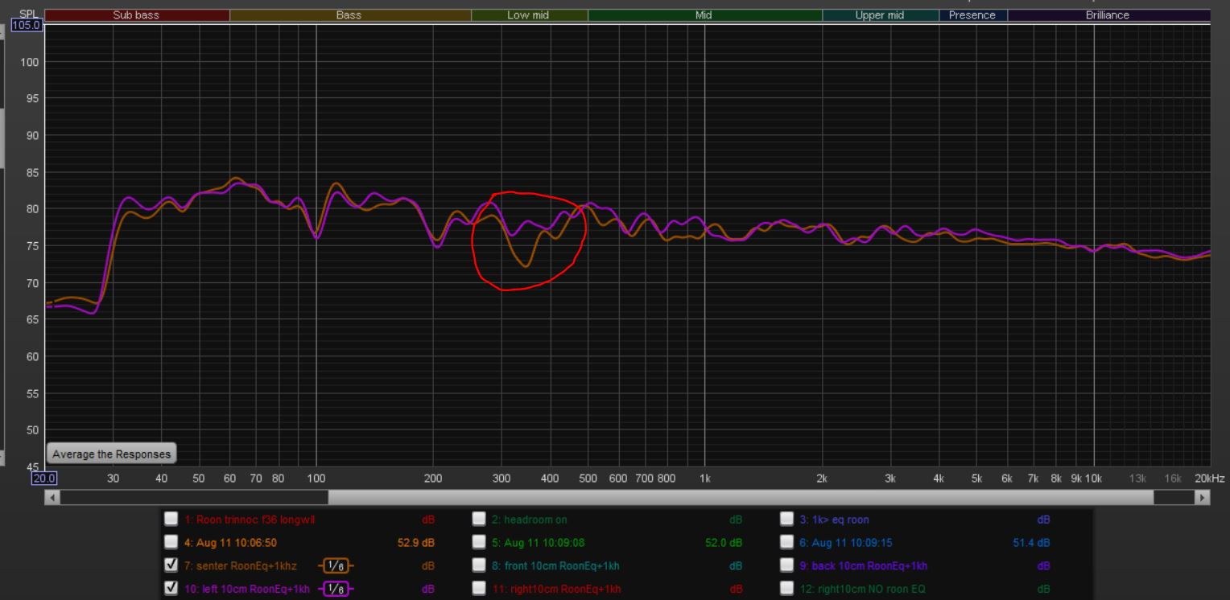
Task: Uncheck the '10: left 10cm RoonEq+1kh' trace
Action: pyautogui.click(x=171, y=590)
